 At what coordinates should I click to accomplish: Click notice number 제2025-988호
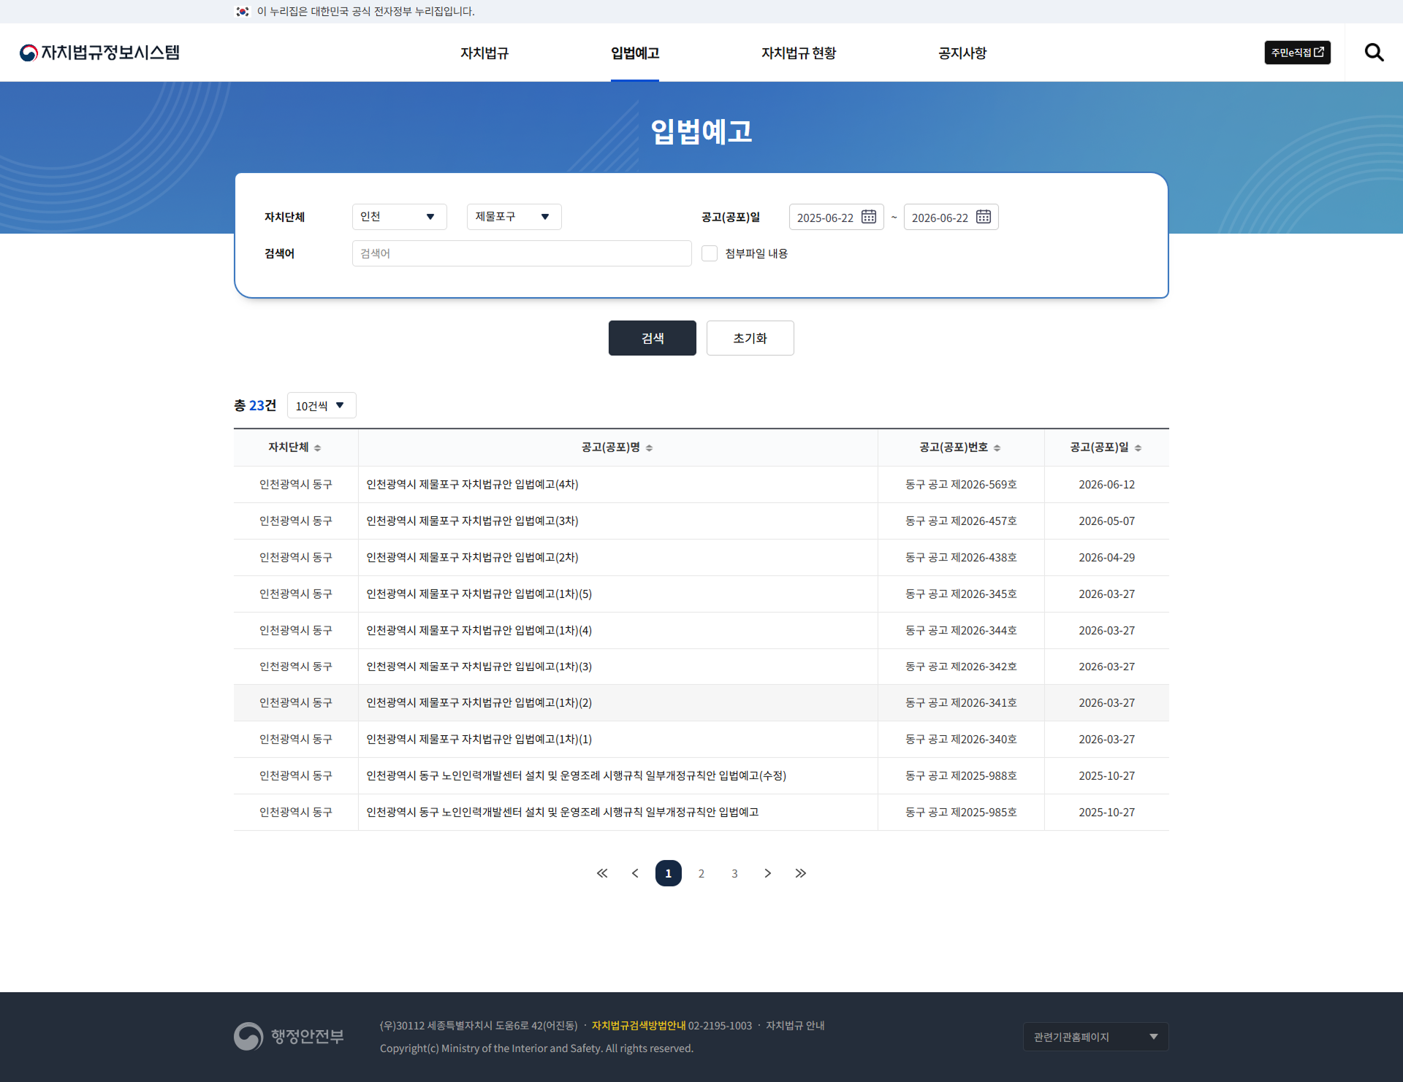(961, 775)
